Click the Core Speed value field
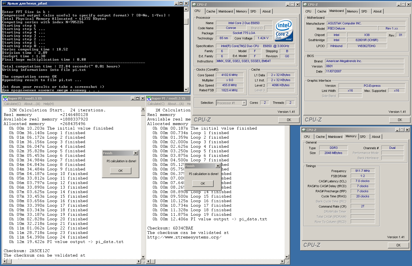The image size is (412, 266). click(x=230, y=75)
